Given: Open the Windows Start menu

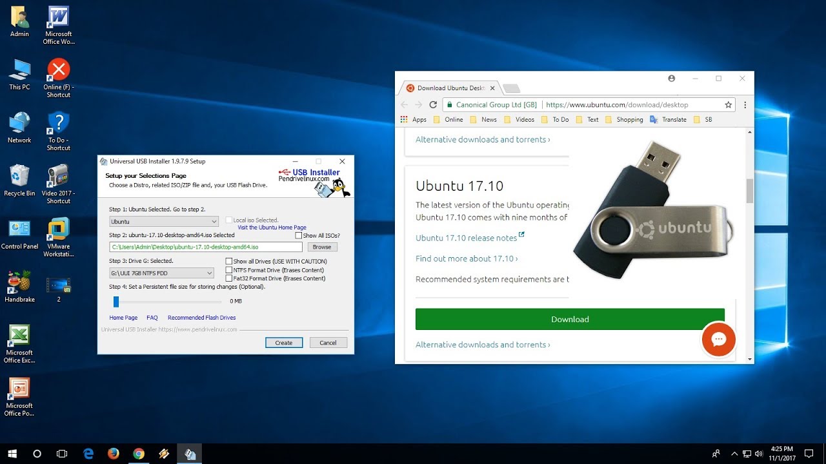Looking at the screenshot, I should (x=12, y=454).
